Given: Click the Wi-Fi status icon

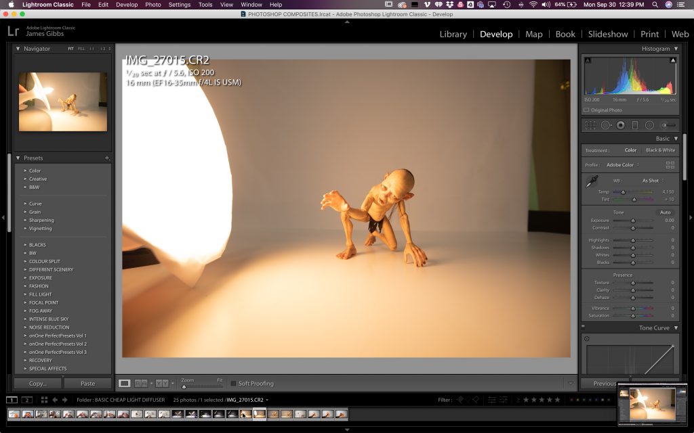Looking at the screenshot, I should [533, 5].
